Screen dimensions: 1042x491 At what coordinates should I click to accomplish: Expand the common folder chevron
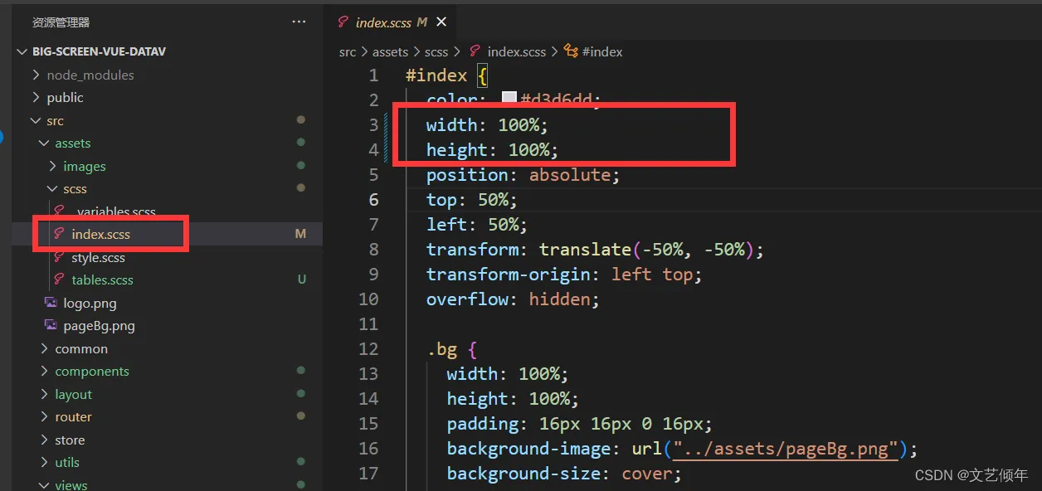45,348
